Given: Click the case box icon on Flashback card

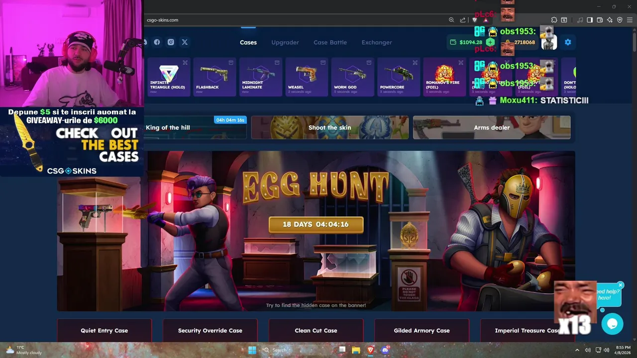Looking at the screenshot, I should (231, 63).
